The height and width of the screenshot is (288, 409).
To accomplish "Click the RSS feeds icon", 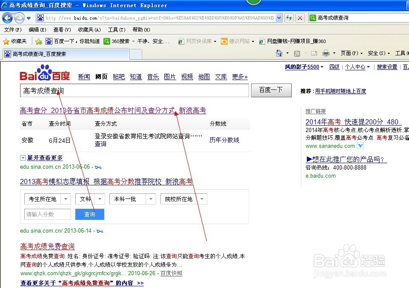I will [297, 54].
